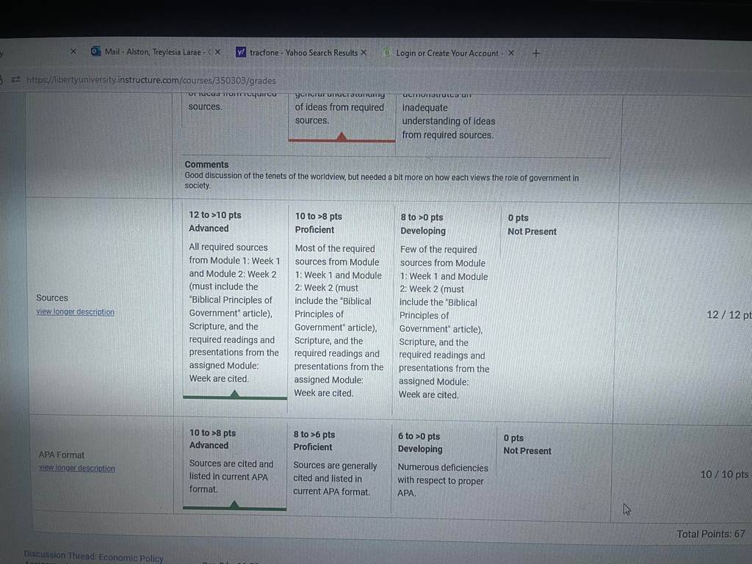The height and width of the screenshot is (564, 752).
Task: Close the tracfone Yahoo Search tab
Action: click(364, 52)
